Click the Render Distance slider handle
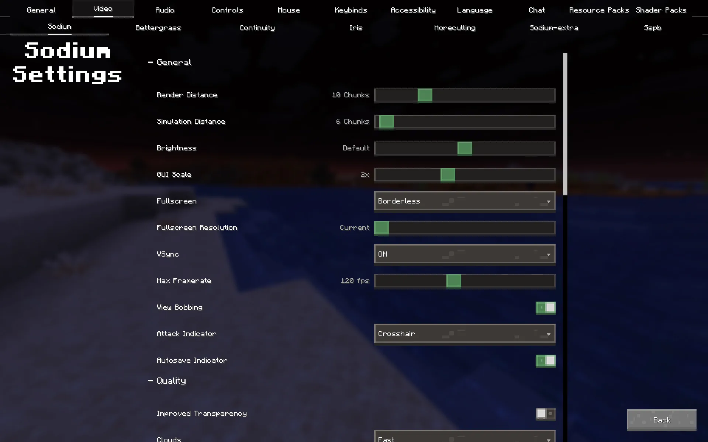Viewport: 708px width, 442px height. (425, 95)
